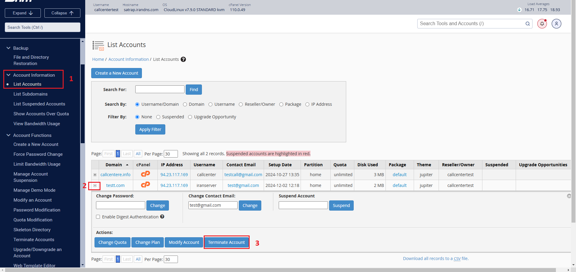Viewport: 576px width, 272px height.
Task: Open Terminate Accounts in sidebar menu
Action: (34, 240)
